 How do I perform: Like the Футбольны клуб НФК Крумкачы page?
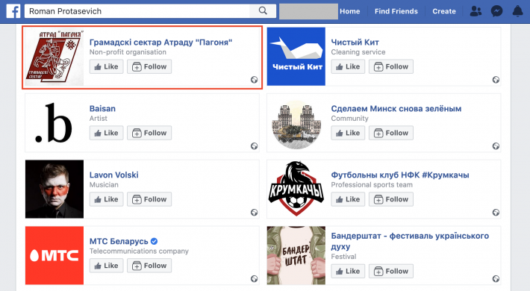(348, 199)
